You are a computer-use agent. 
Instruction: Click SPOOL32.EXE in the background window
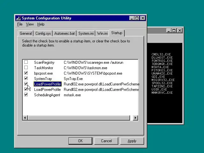(x=162, y=83)
